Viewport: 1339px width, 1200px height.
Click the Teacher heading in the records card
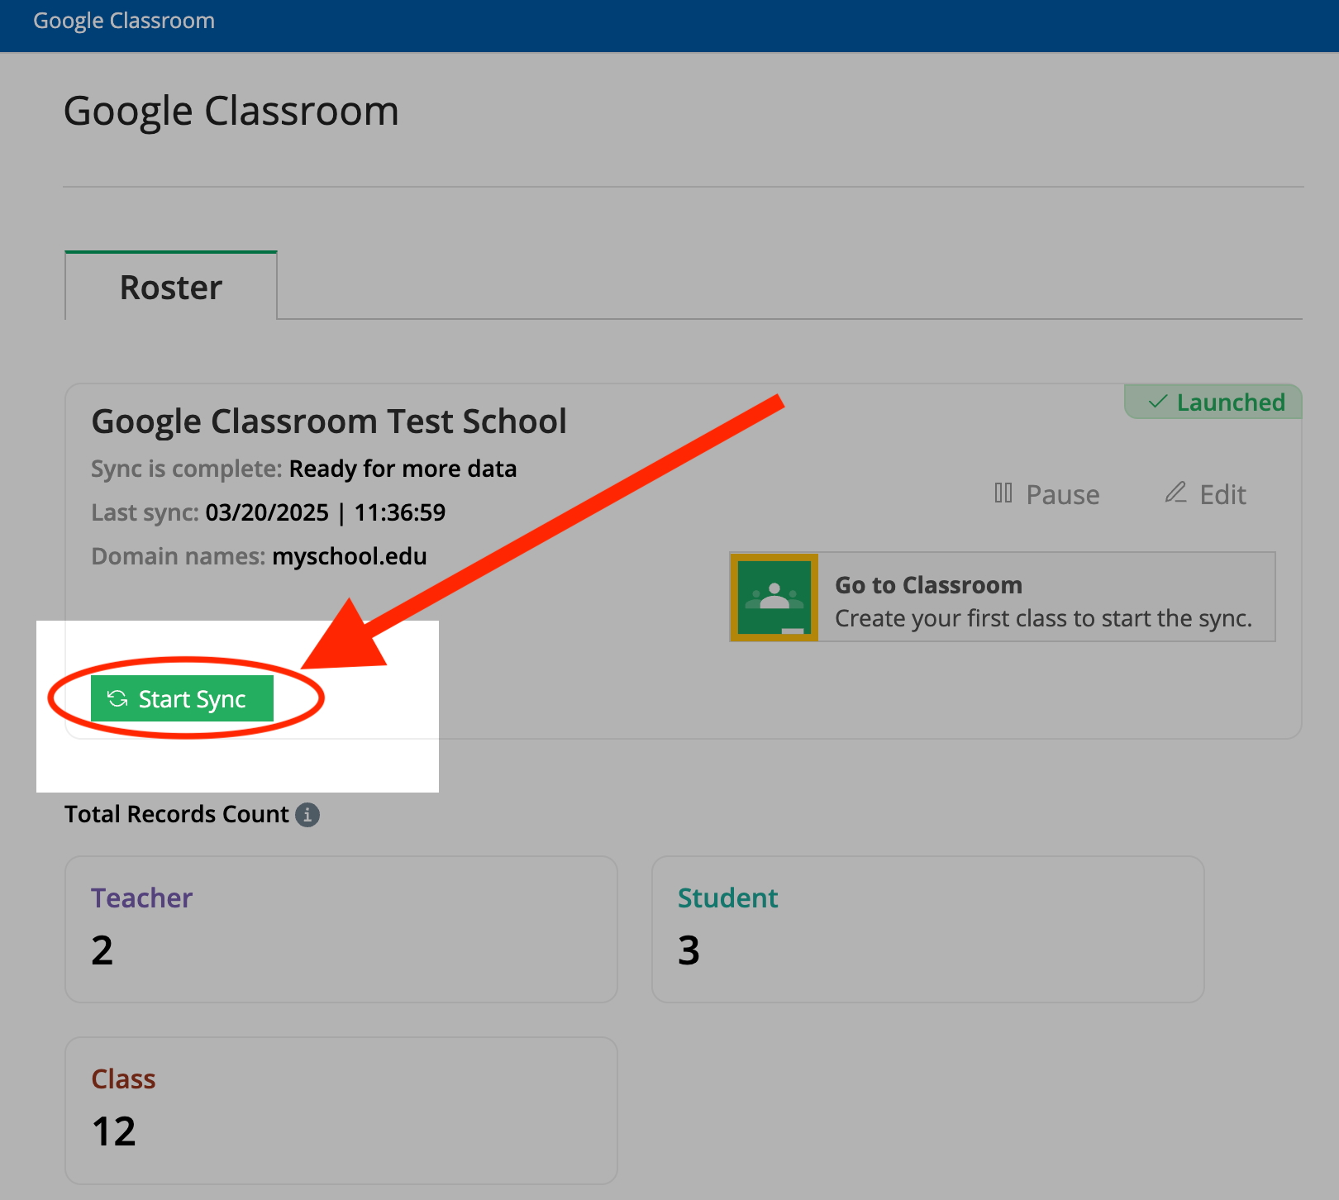click(141, 898)
